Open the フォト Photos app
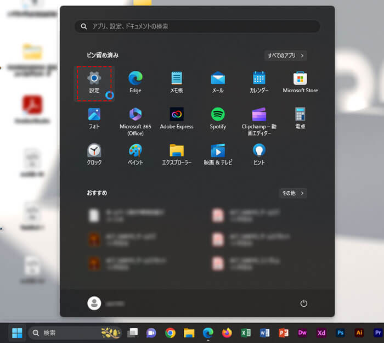The image size is (384, 343). [x=94, y=119]
